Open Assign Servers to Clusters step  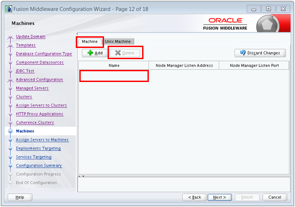[41, 105]
